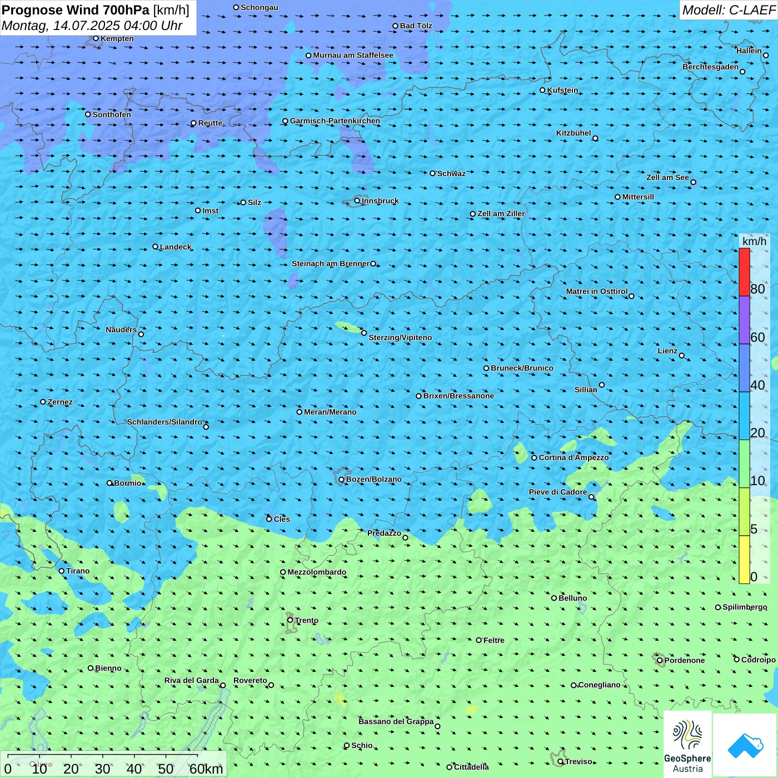778x778 pixels.
Task: Click the red 80 km/h legend color
Action: (744, 272)
